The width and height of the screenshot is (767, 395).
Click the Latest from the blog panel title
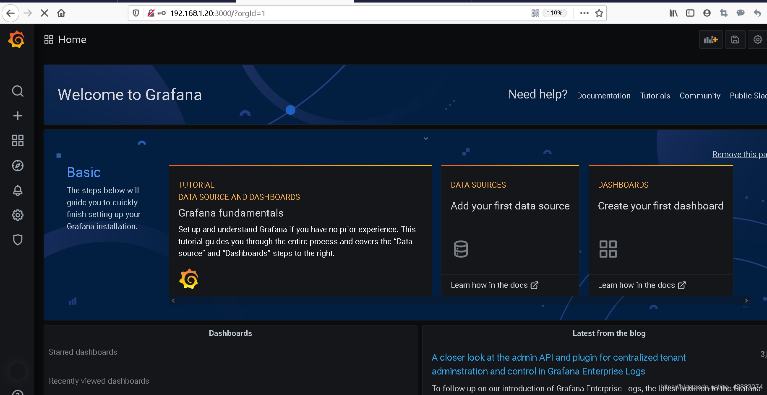(x=609, y=333)
